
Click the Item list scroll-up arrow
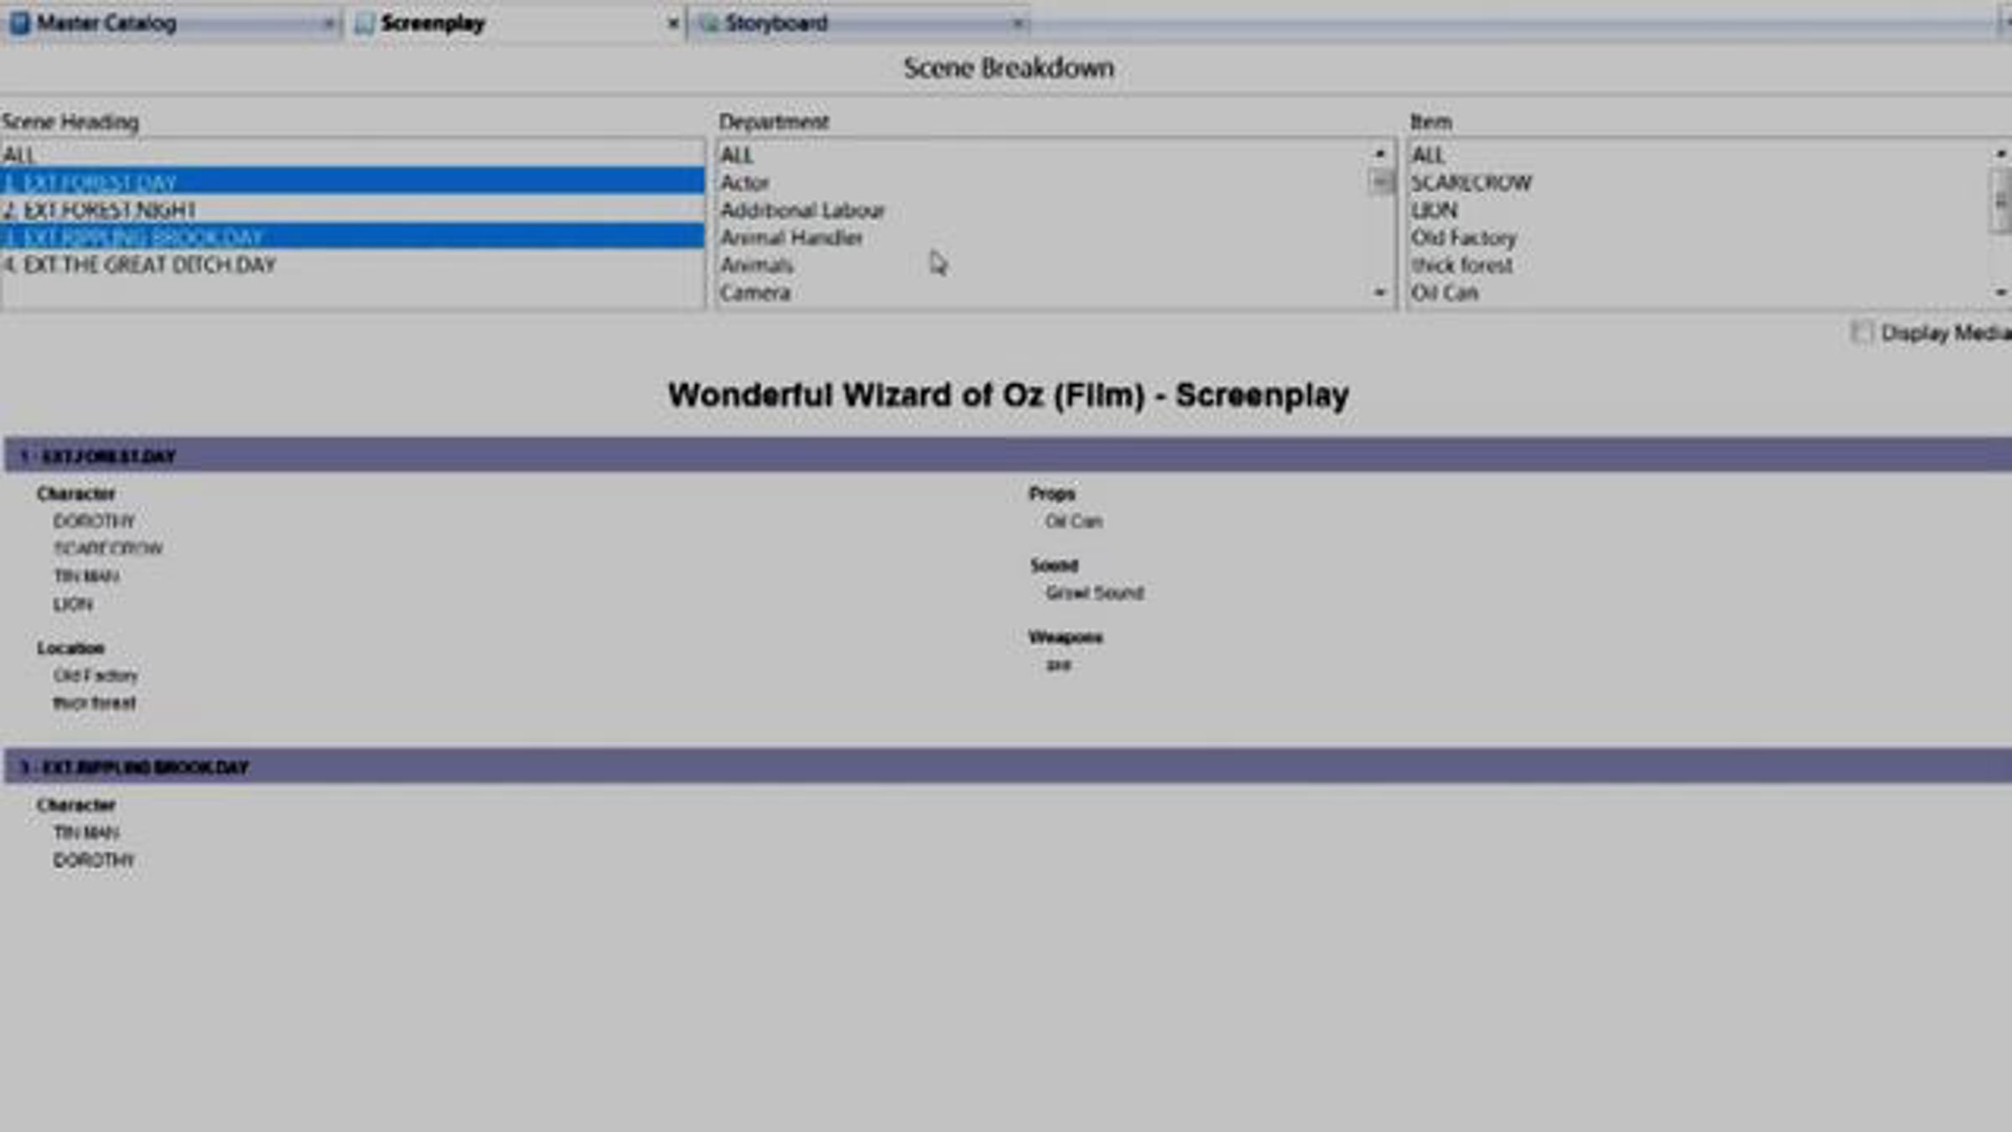2001,153
